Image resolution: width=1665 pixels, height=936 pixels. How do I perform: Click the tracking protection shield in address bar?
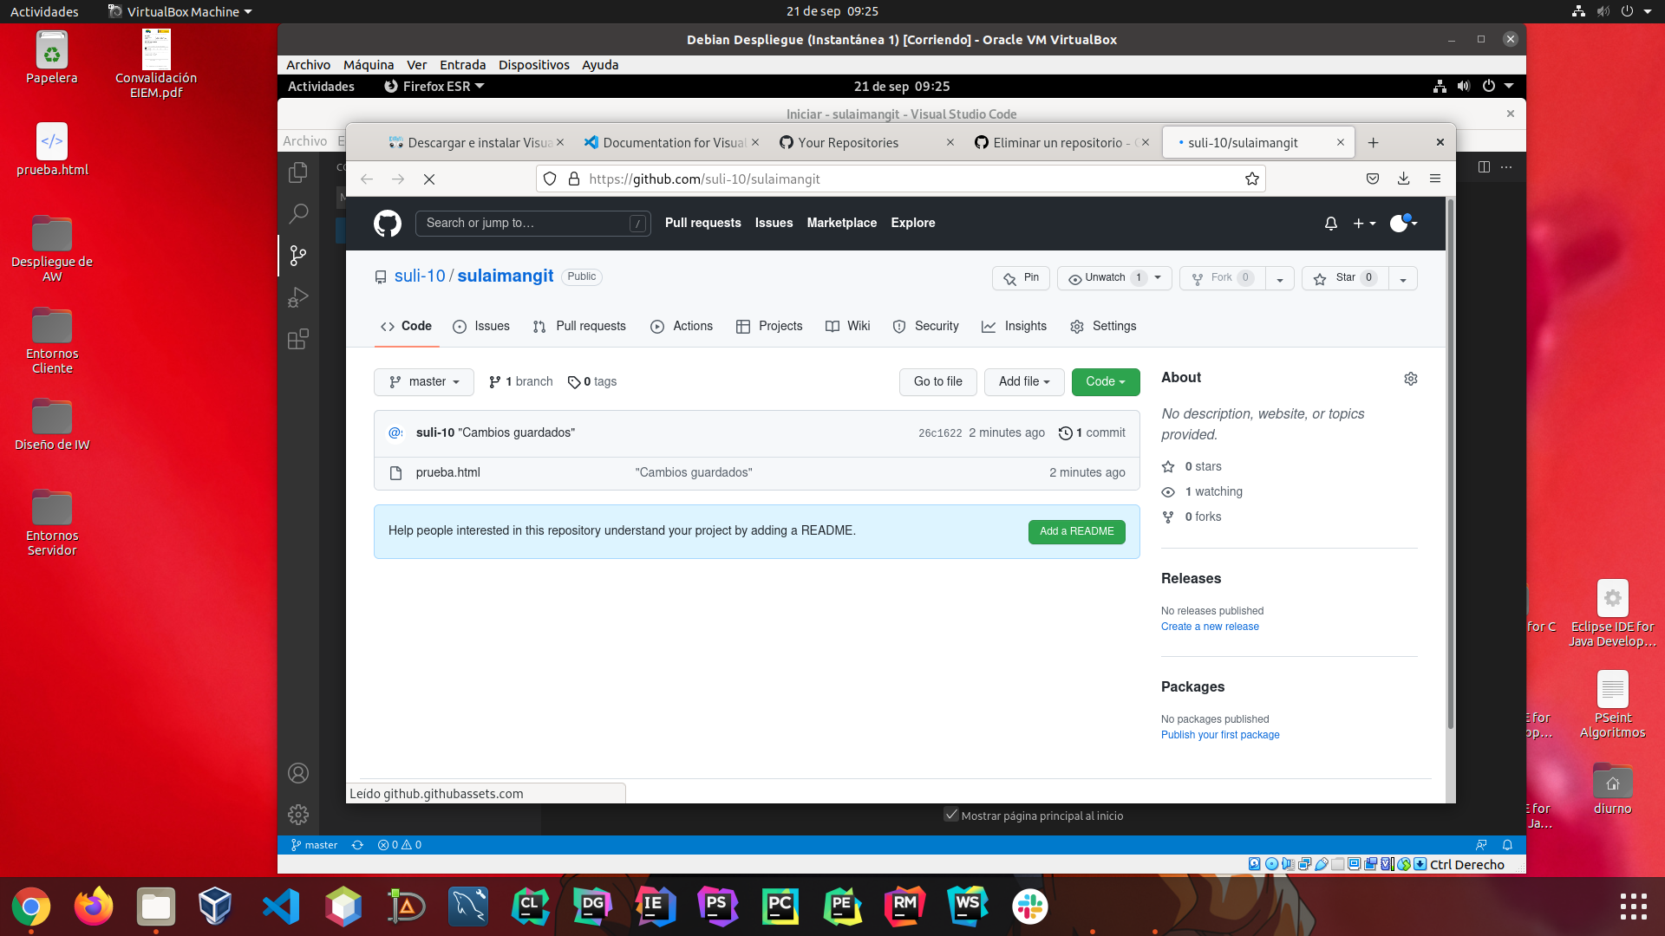550,179
